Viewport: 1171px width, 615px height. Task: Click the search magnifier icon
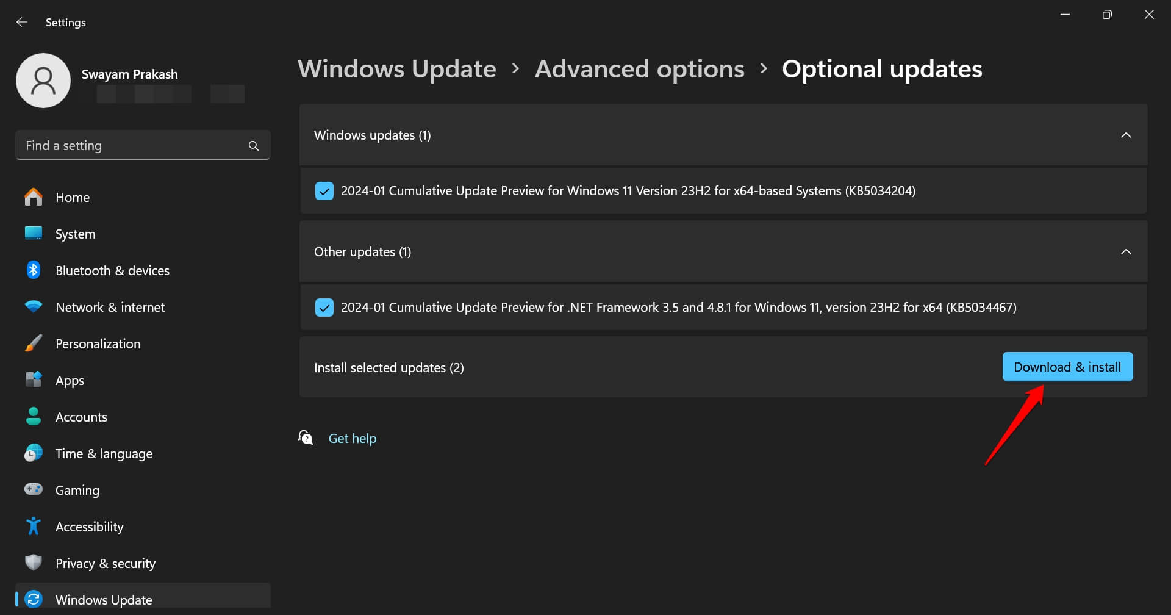(254, 146)
